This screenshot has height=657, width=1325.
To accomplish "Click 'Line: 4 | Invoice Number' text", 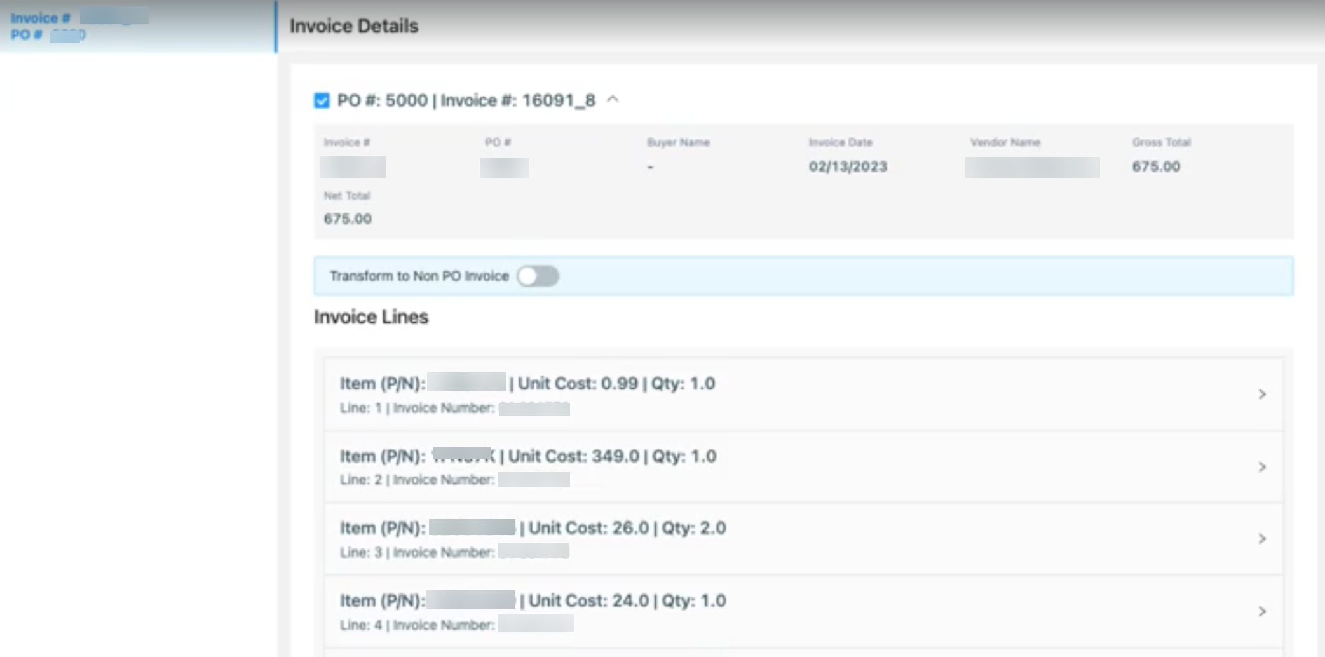I will click(417, 625).
